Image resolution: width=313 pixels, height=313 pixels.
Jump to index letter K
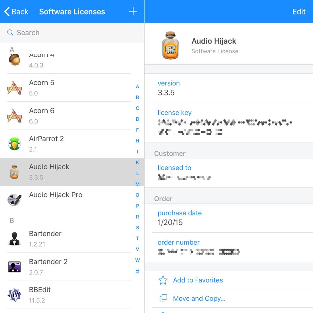click(x=137, y=162)
